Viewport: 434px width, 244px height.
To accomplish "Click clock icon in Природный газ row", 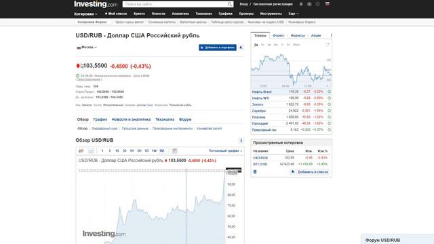I will tap(329, 129).
